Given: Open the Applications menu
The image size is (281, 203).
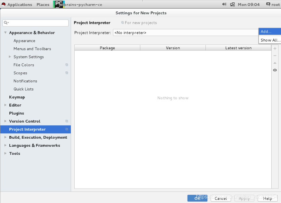Looking at the screenshot, I should (x=20, y=5).
